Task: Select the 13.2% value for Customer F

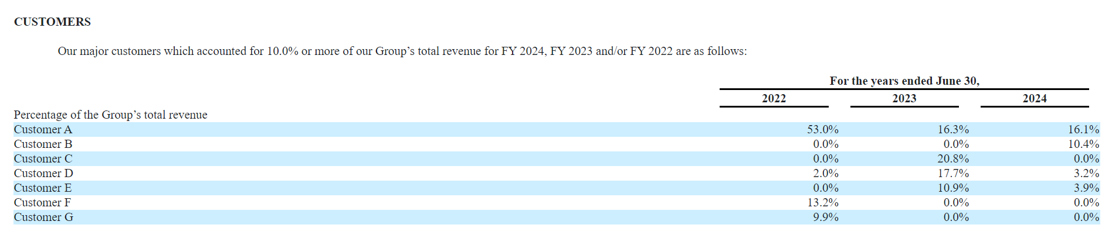Action: [x=822, y=202]
